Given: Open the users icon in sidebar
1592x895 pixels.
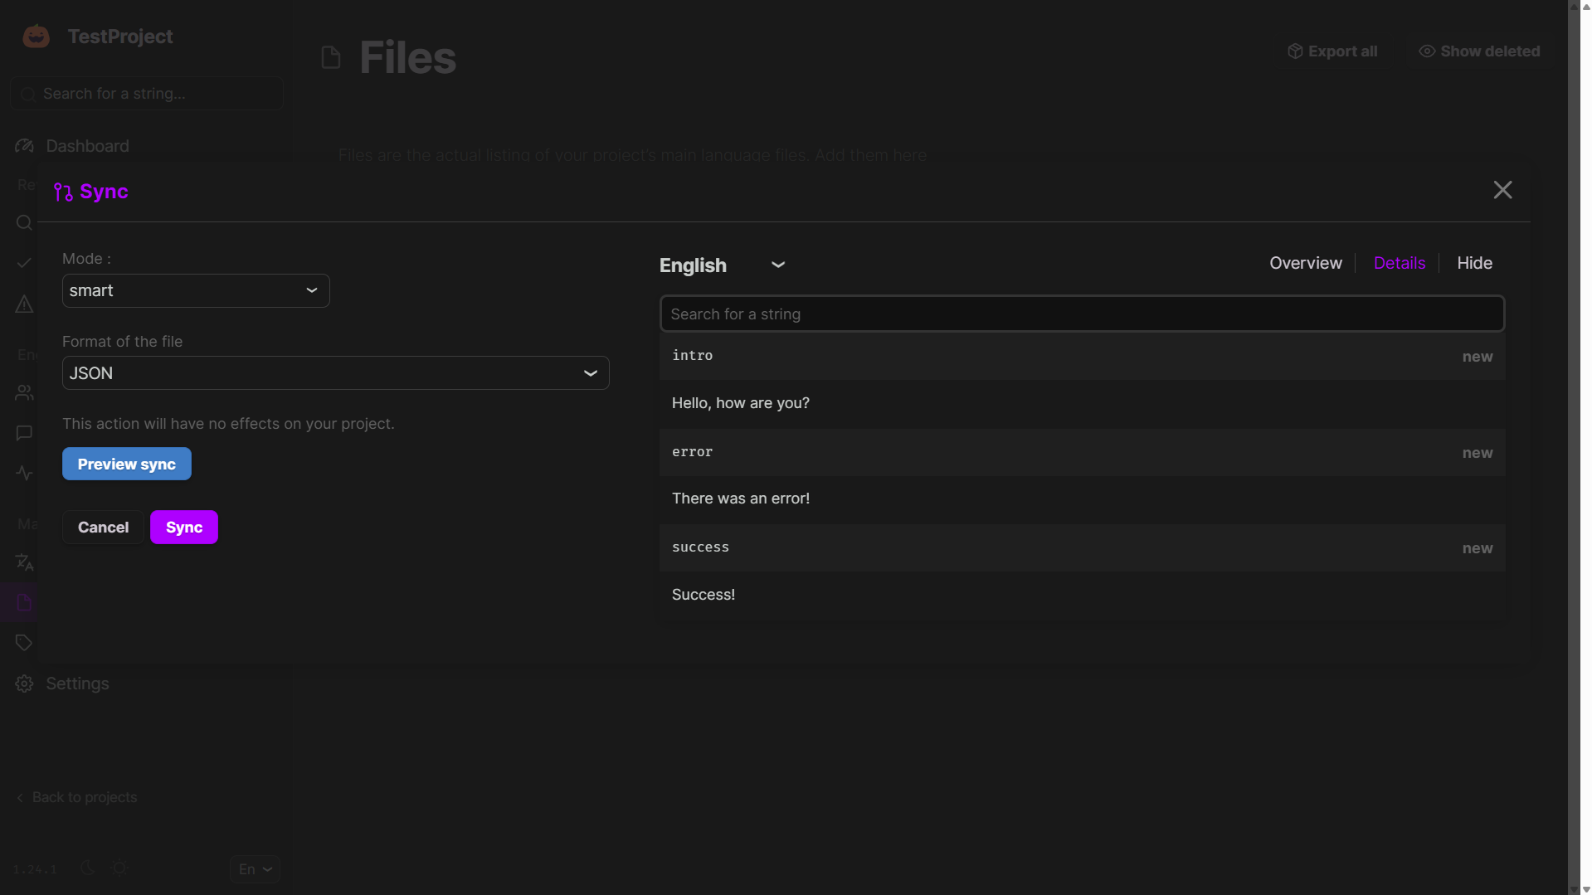Looking at the screenshot, I should (x=24, y=392).
